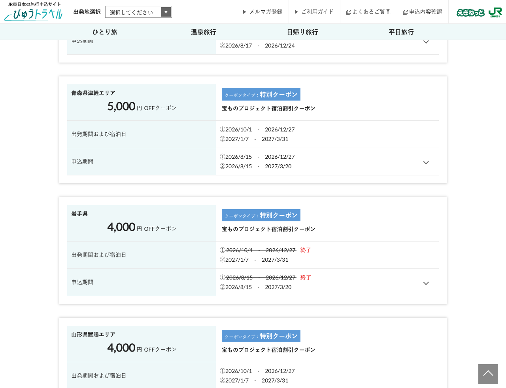Go back to top with arrow button
The image size is (506, 388).
(x=488, y=374)
